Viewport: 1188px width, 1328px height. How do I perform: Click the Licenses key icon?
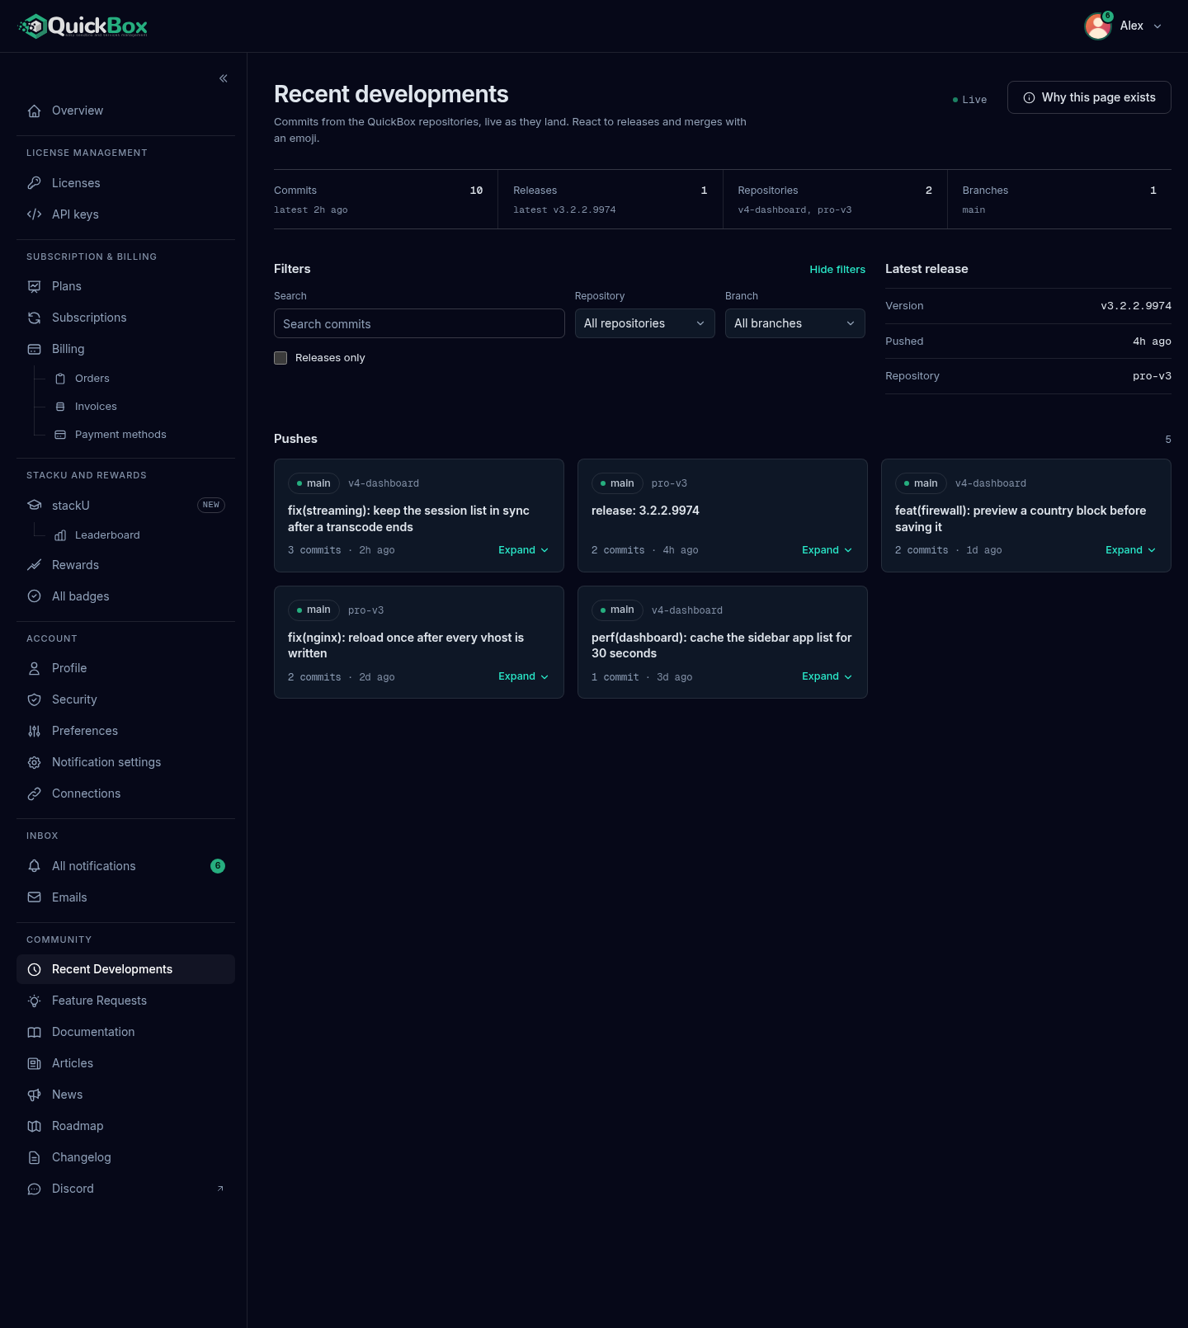pos(34,183)
